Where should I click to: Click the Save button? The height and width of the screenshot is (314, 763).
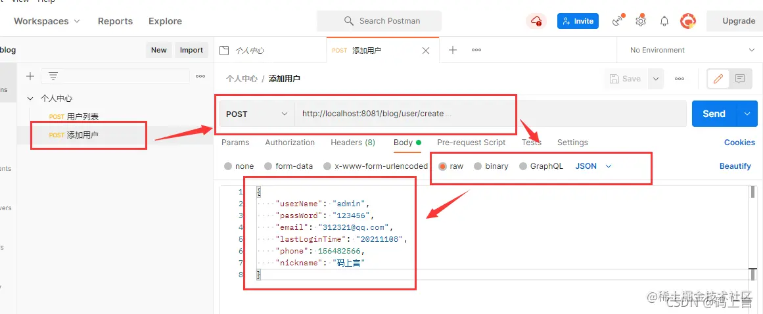626,79
